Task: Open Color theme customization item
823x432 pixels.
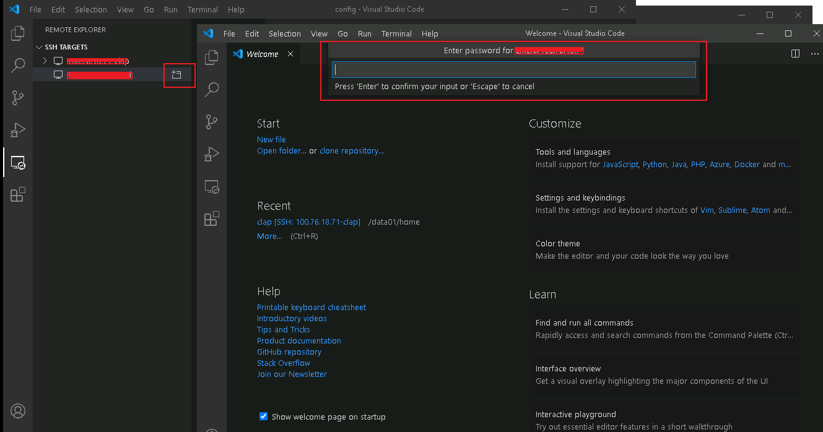Action: tap(664, 250)
